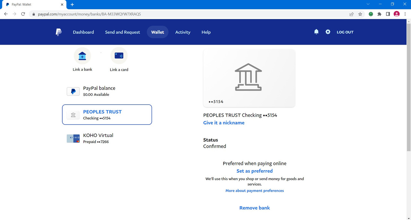Click Preferred when paying online text
Image resolution: width=411 pixels, height=220 pixels.
255,163
